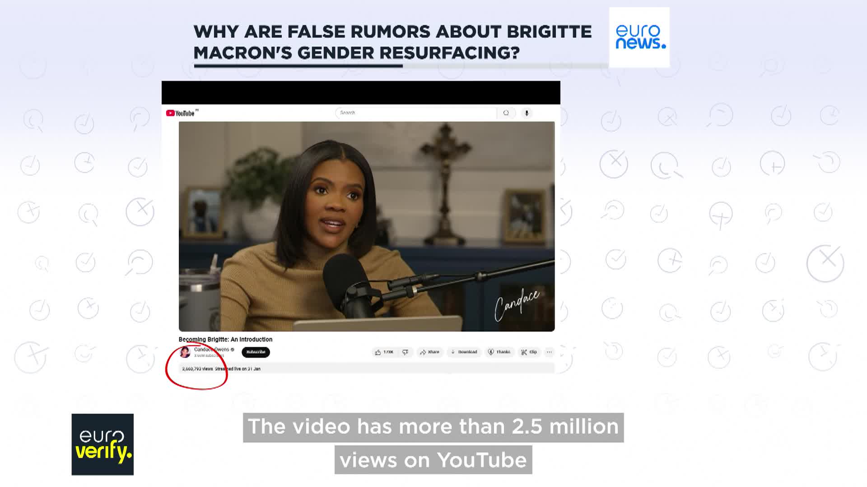Click the Thanks button
Screen dimensions: 867x487
499,352
